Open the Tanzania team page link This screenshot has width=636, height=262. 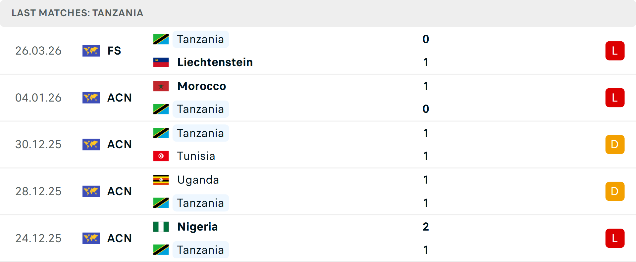pyautogui.click(x=200, y=39)
